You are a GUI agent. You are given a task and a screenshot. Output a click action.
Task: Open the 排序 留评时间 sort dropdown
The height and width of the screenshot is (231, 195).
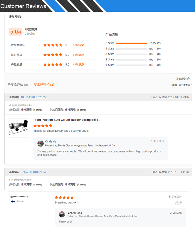(x=182, y=85)
